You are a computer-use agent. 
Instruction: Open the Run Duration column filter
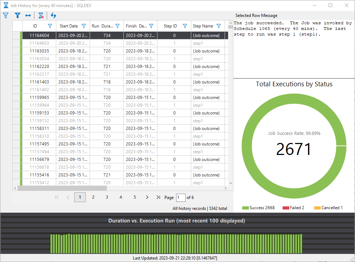pyautogui.click(x=117, y=26)
